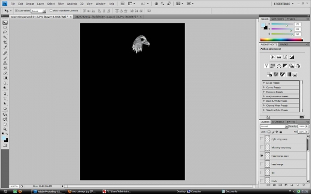Image resolution: width=311 pixels, height=194 pixels.
Task: Select the Gradient tool
Action: [5, 78]
